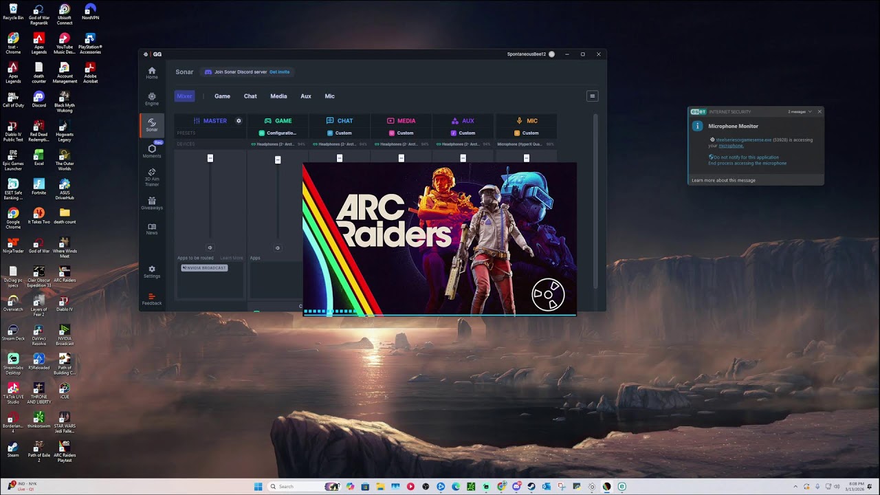Viewport: 880px width, 495px height.
Task: Open the Media preset Custom dropdown
Action: [401, 133]
